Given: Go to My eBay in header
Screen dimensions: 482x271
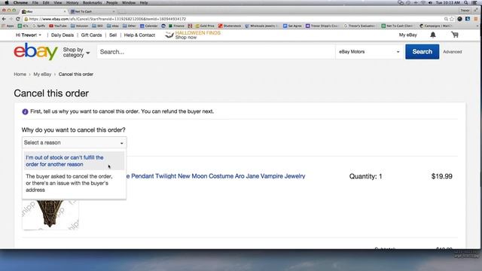Looking at the screenshot, I should click(408, 35).
